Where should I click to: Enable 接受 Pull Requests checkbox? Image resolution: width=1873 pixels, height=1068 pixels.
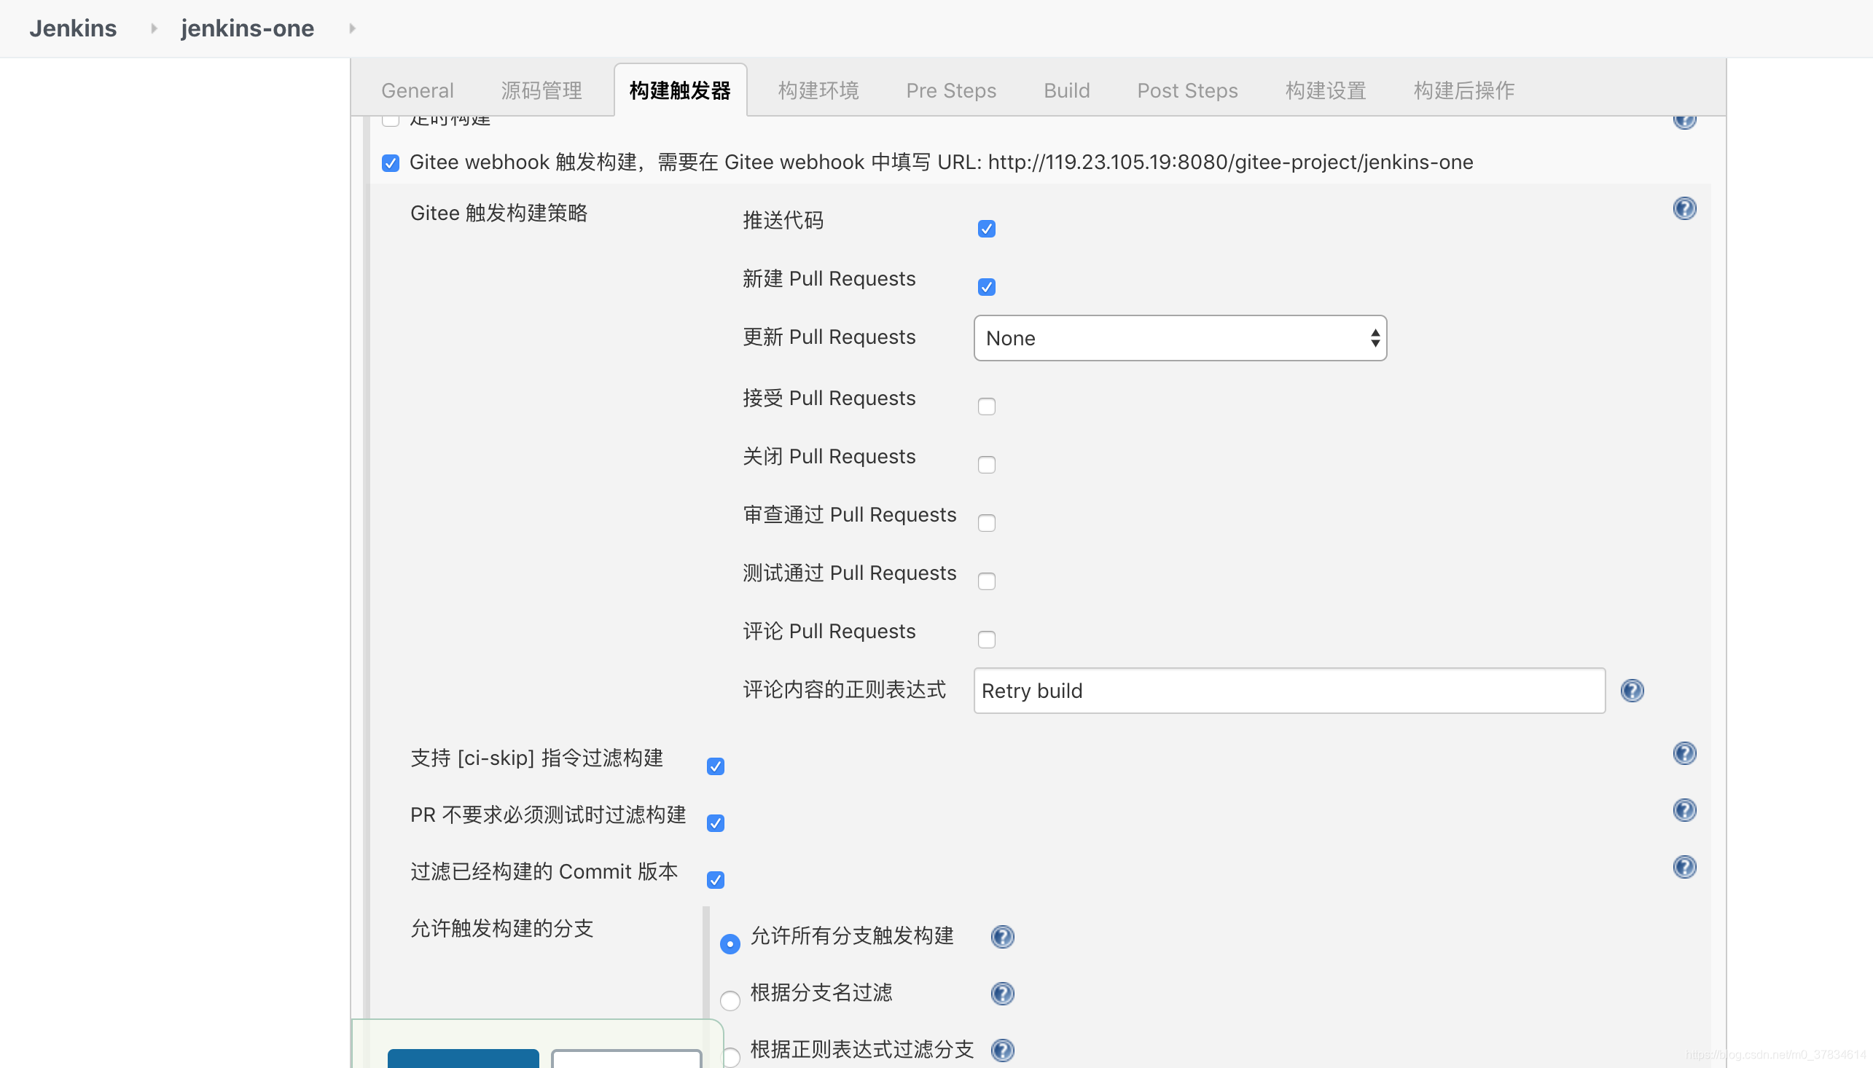tap(986, 407)
